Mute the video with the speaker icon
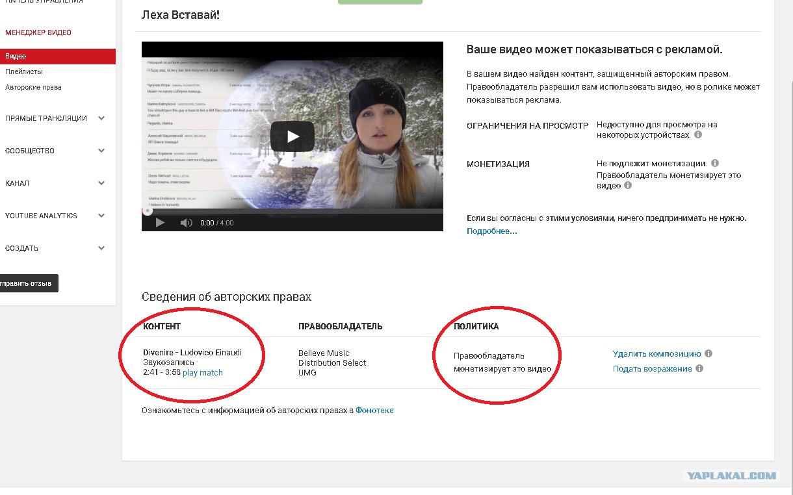The height and width of the screenshot is (495, 793). click(186, 223)
